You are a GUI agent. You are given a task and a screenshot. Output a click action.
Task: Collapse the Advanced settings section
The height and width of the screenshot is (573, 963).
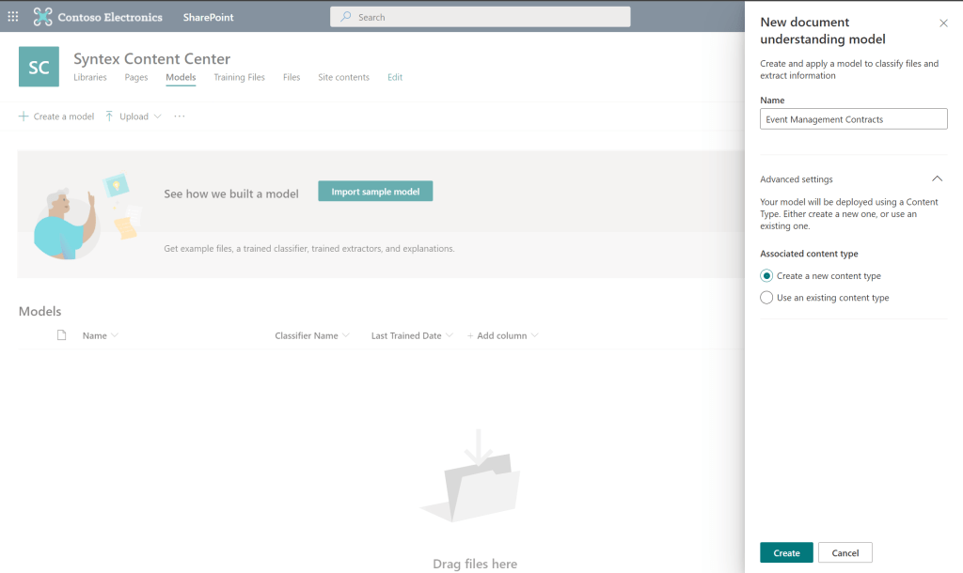pos(937,178)
